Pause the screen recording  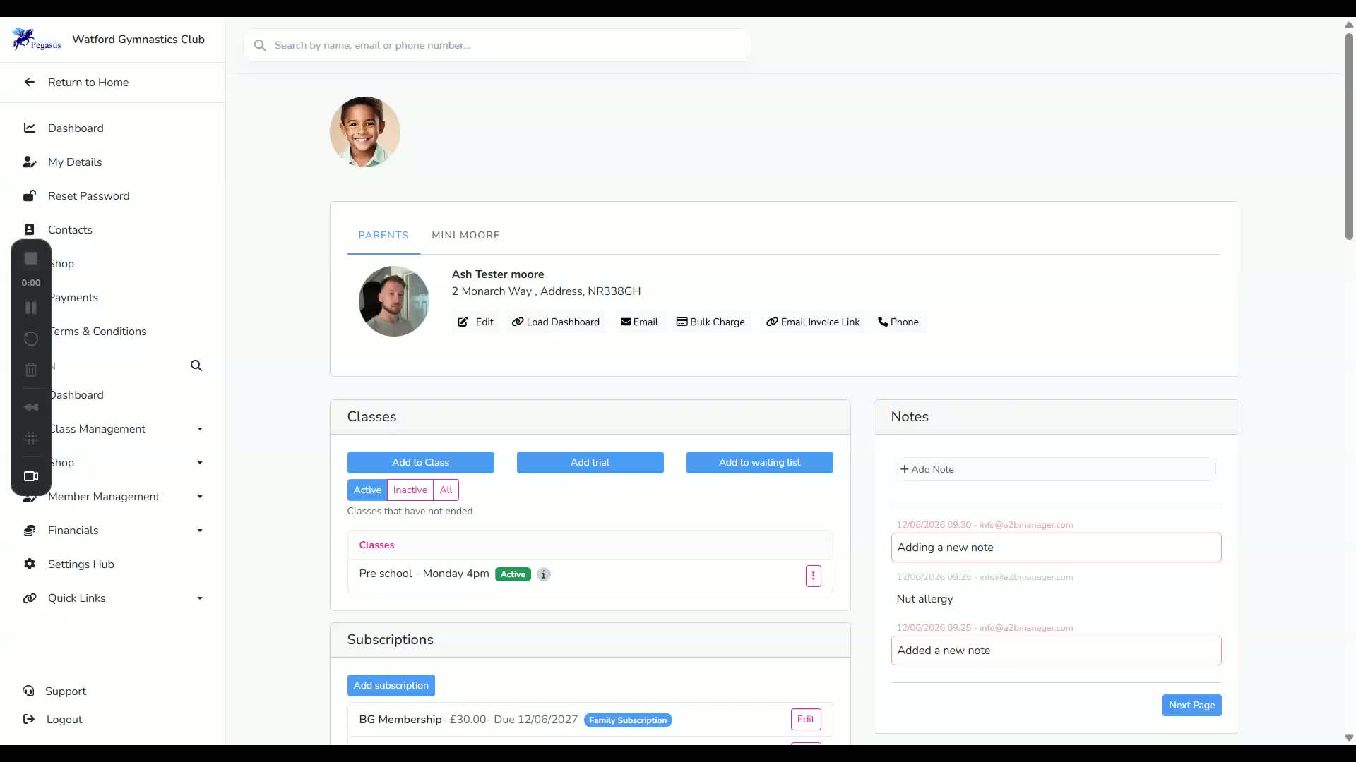31,308
